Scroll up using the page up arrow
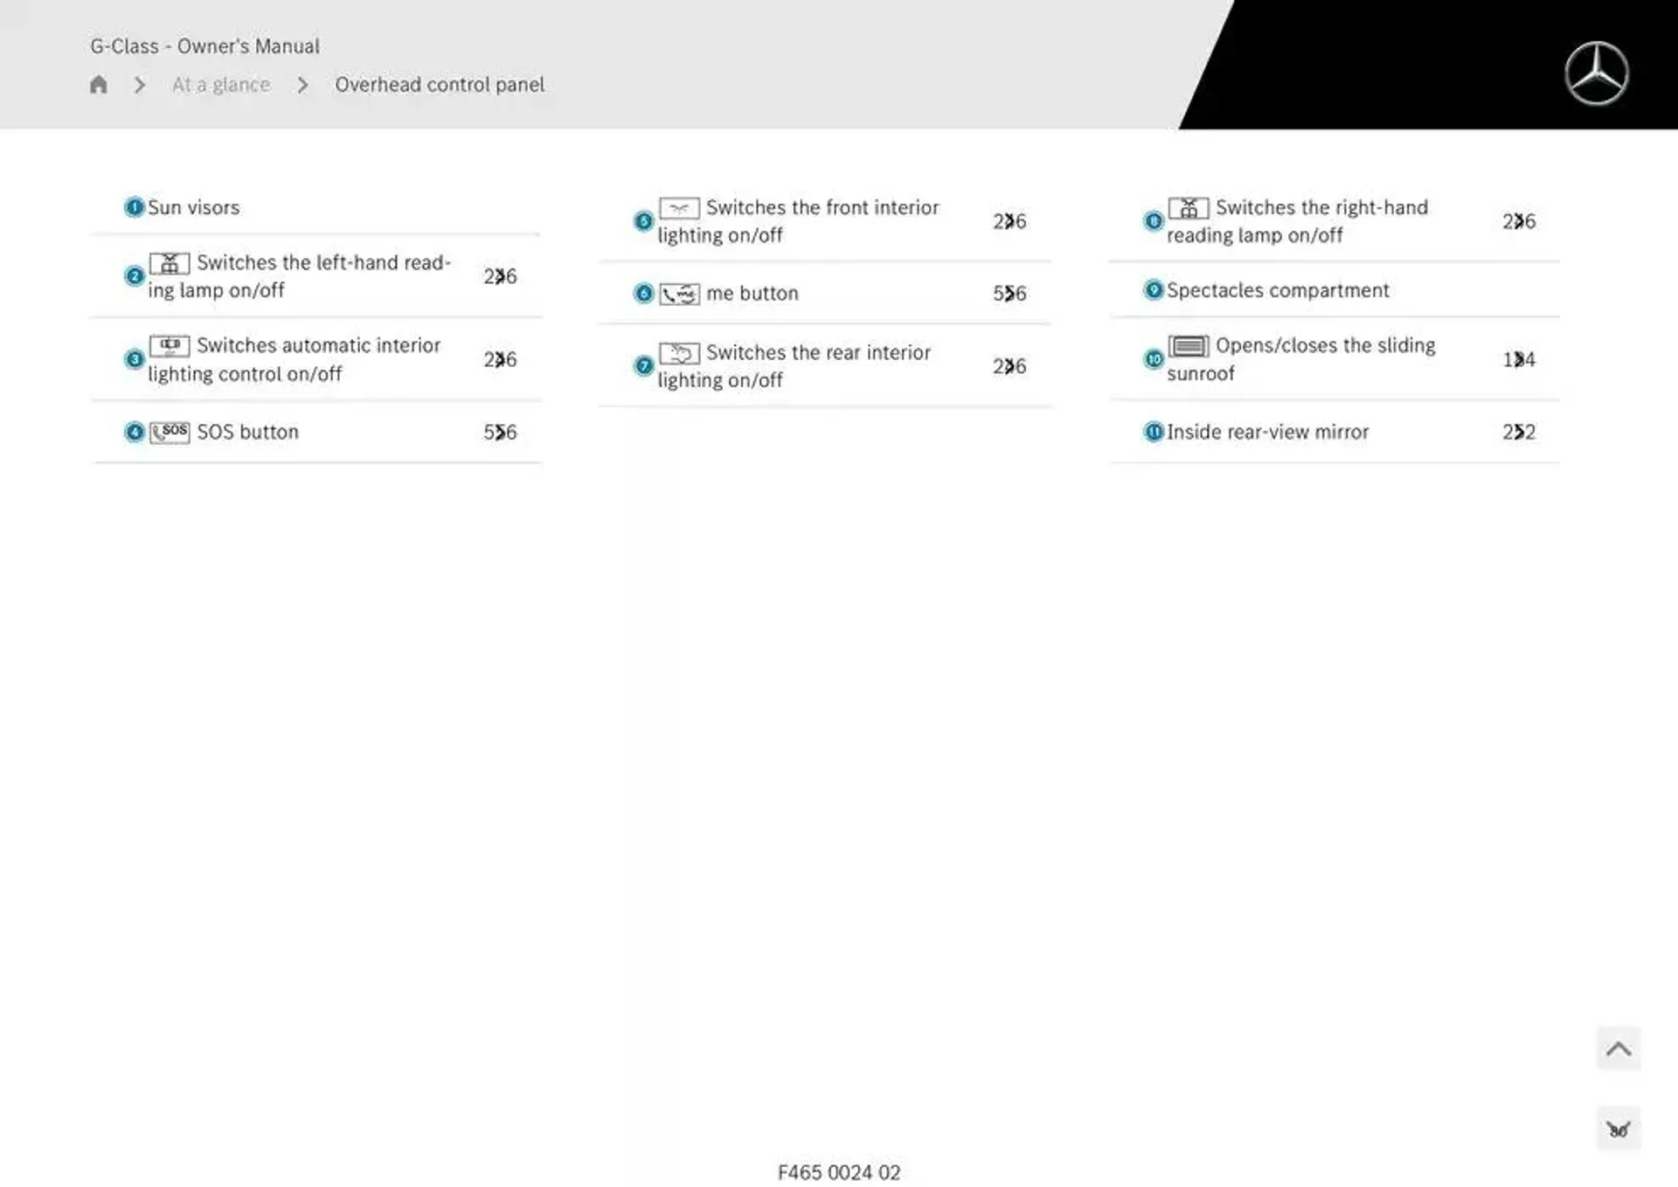The height and width of the screenshot is (1187, 1678). tap(1620, 1048)
